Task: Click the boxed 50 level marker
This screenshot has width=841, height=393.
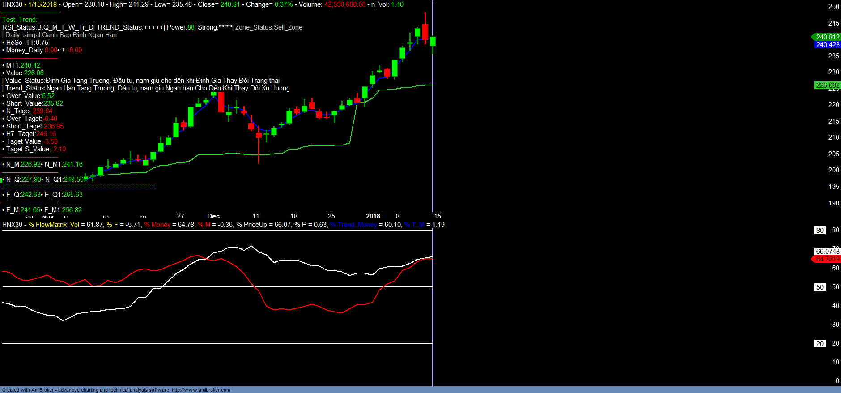Action: [x=820, y=287]
